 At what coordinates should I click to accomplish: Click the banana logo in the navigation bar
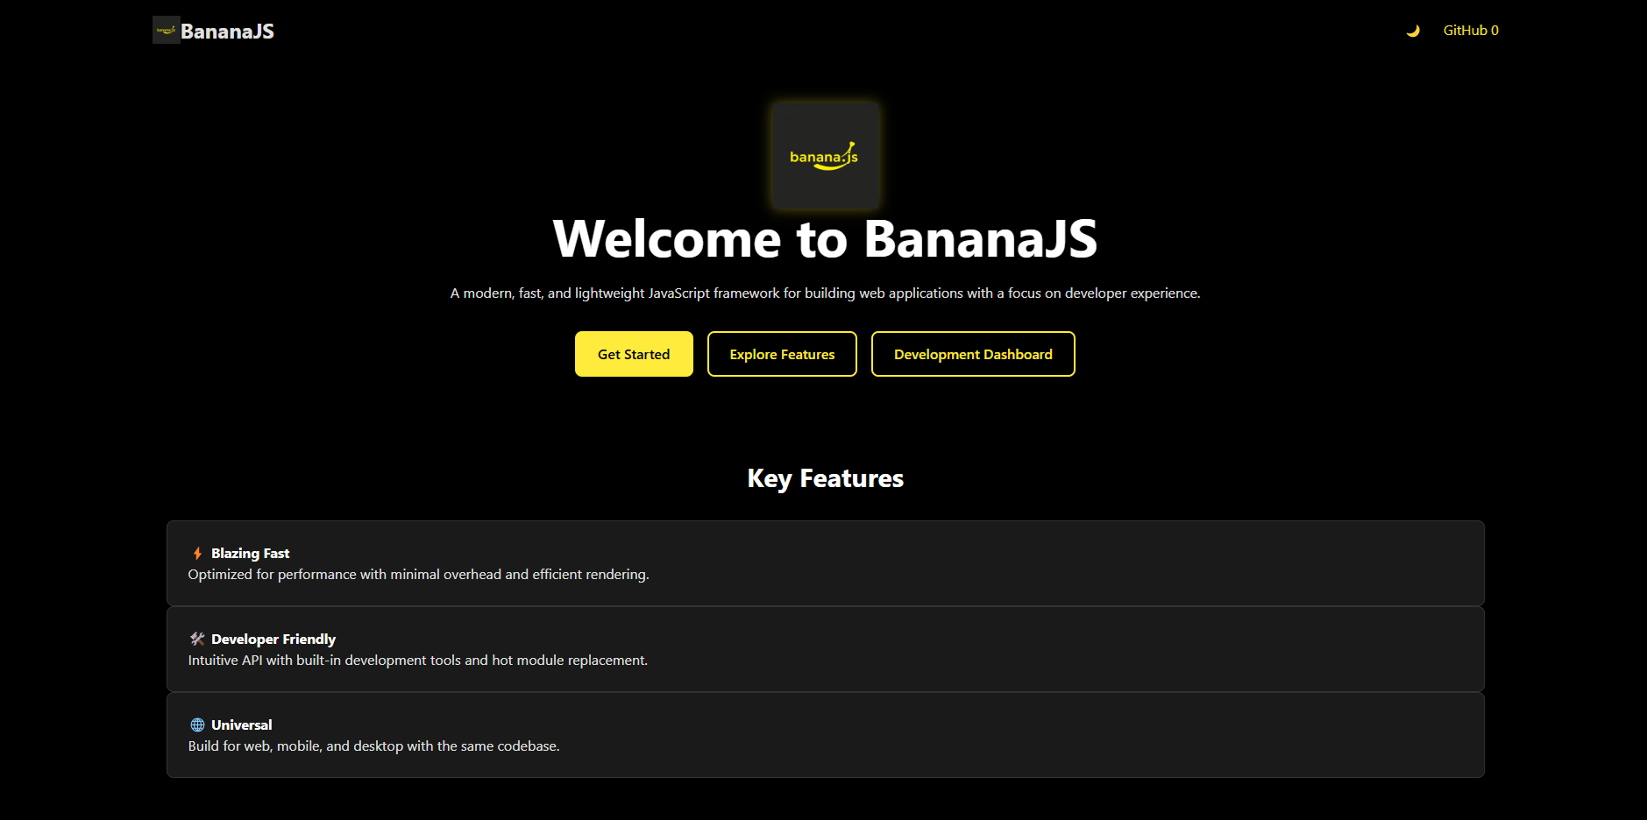166,30
